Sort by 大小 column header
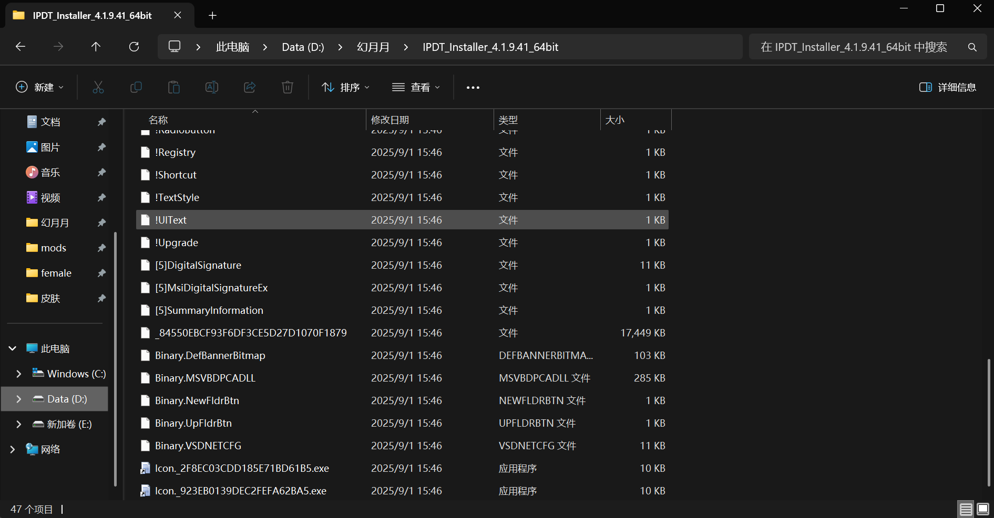The width and height of the screenshot is (994, 518). tap(615, 120)
